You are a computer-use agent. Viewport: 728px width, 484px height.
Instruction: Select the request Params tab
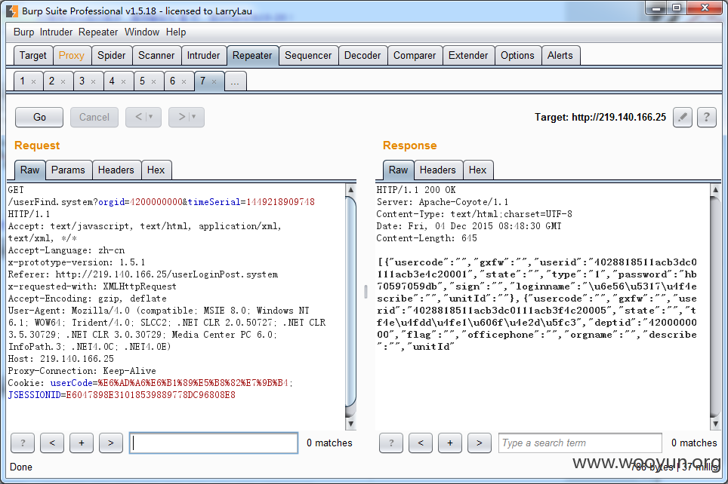coord(68,170)
